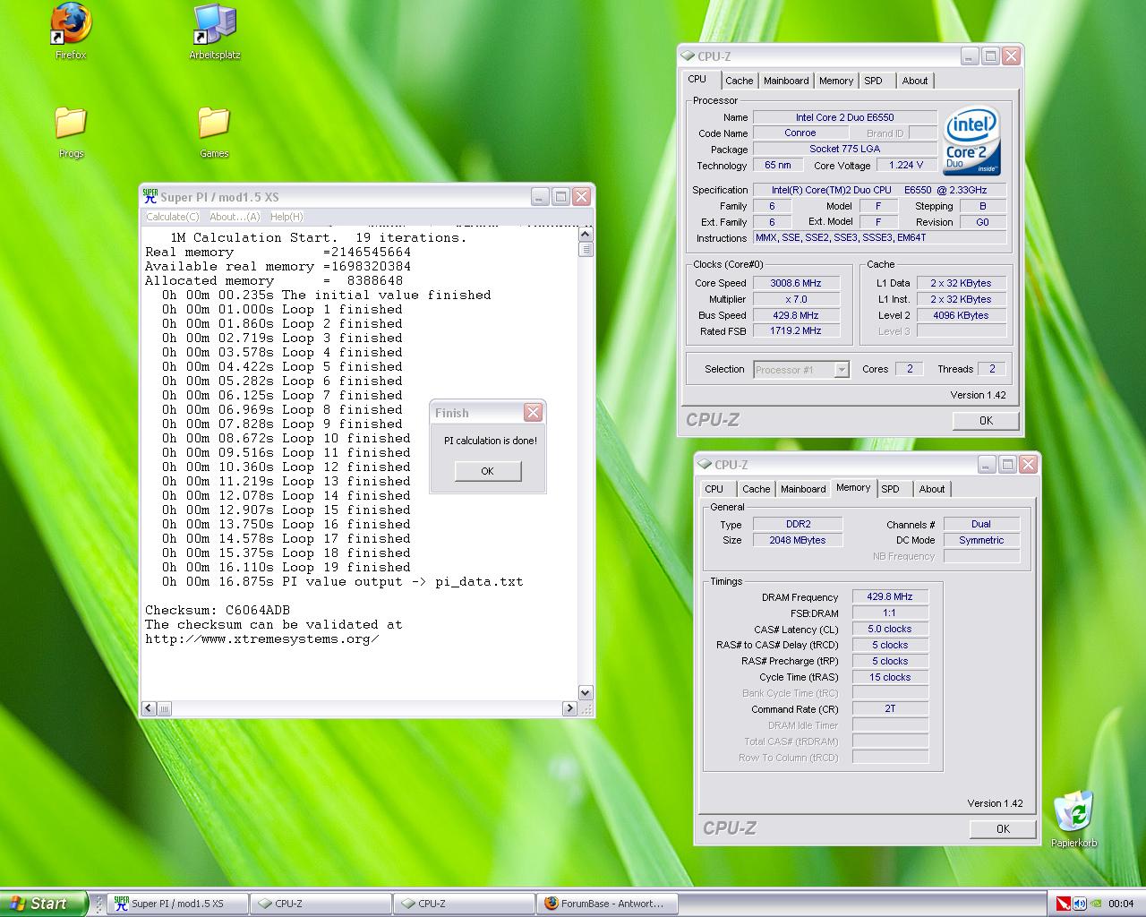Image resolution: width=1146 pixels, height=917 pixels.
Task: Switch to Cache tab in top CPU-Z
Action: pyautogui.click(x=740, y=81)
